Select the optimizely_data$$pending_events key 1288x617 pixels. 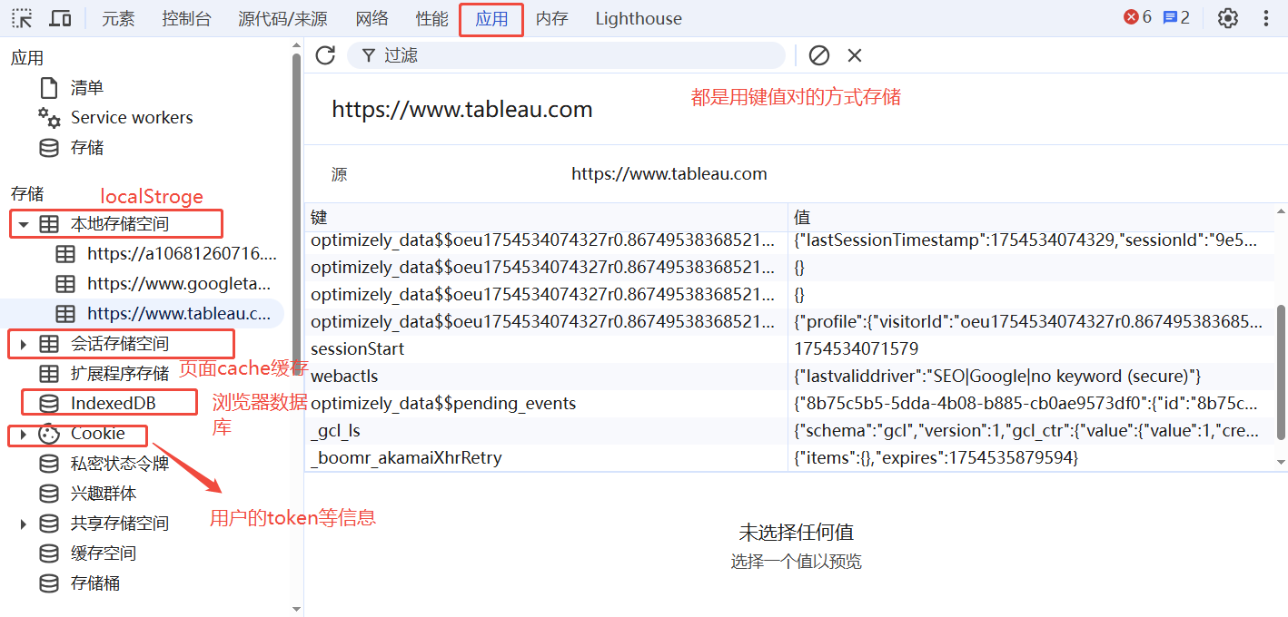(x=546, y=404)
